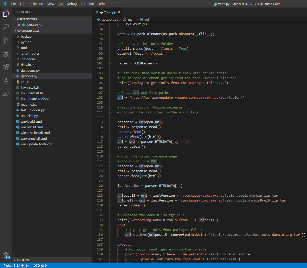The image size is (307, 268).
Task: Click the errors count icon in status bar
Action: click(x=36, y=265)
